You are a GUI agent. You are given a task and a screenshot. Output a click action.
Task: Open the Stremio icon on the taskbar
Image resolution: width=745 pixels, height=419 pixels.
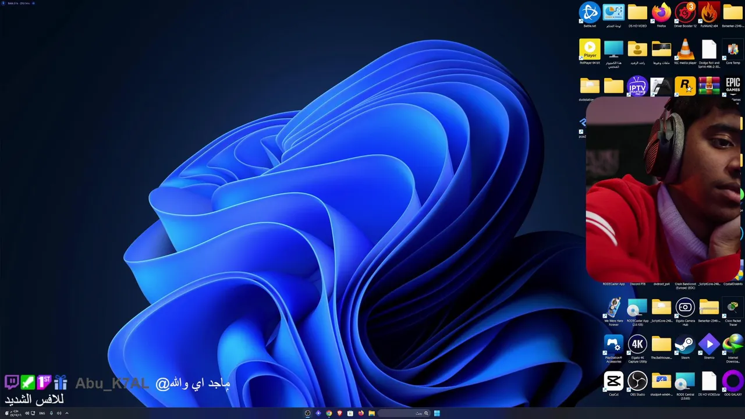click(x=318, y=413)
